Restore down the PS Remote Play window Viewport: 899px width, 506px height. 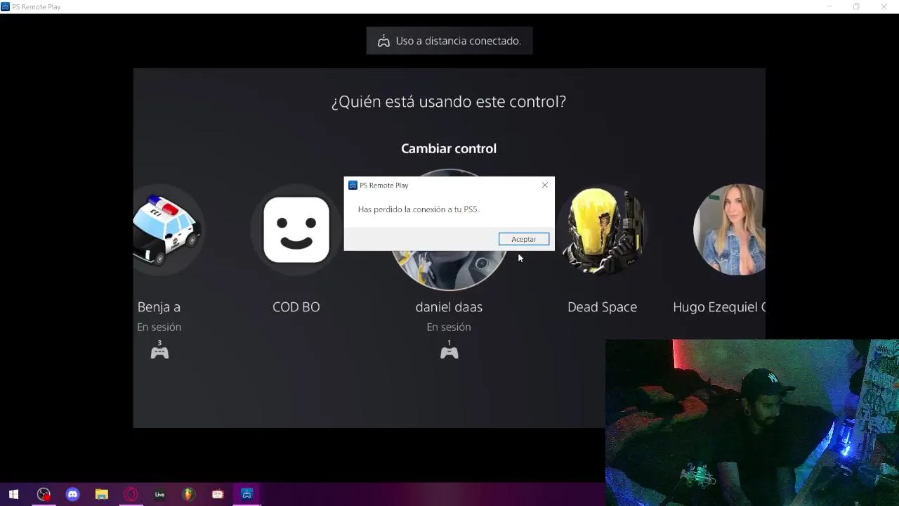click(856, 6)
